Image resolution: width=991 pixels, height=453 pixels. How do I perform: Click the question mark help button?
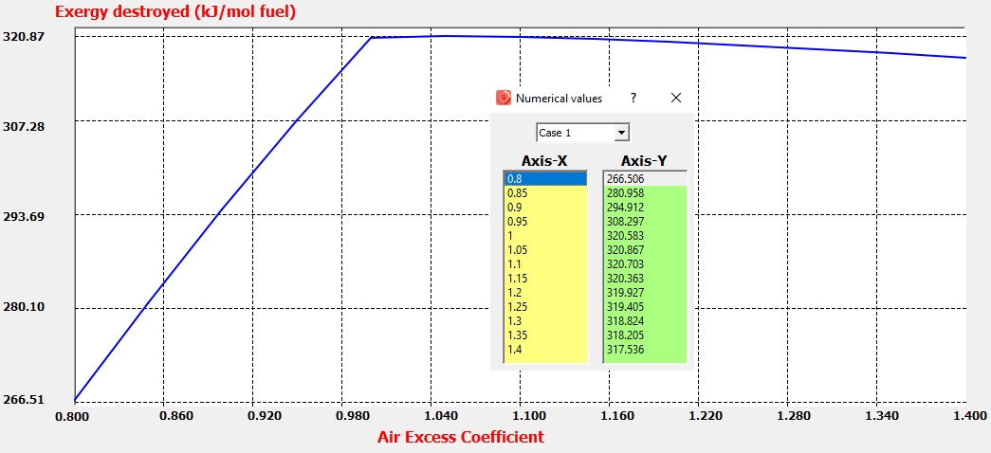[x=633, y=98]
